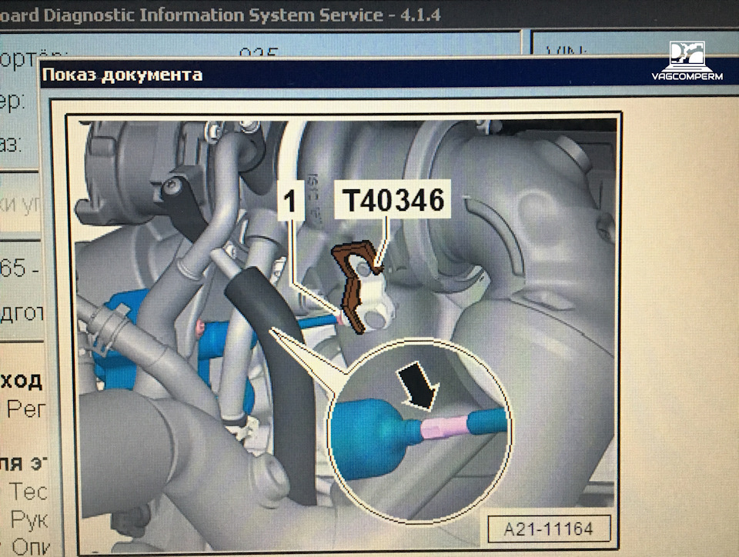Click the Показ документа dialog title bar
This screenshot has width=739, height=557.
308,75
